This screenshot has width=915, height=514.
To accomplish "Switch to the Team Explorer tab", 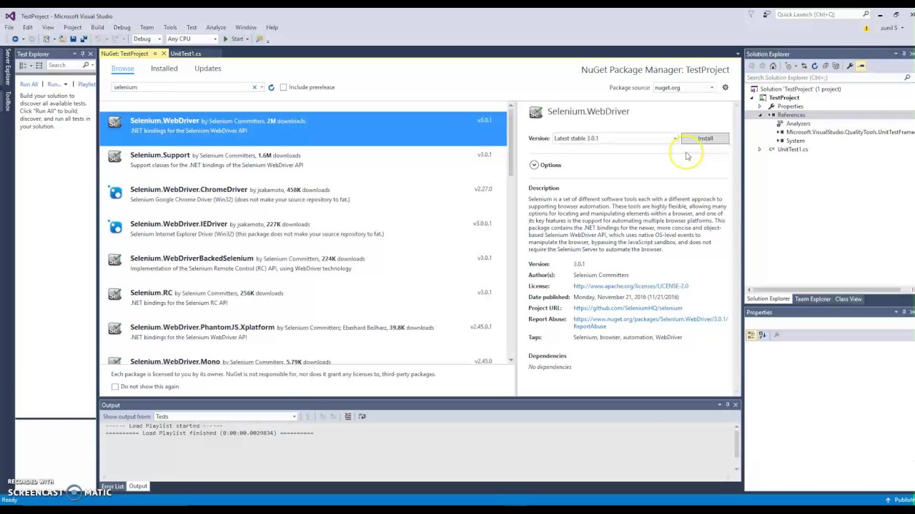I will tap(813, 299).
